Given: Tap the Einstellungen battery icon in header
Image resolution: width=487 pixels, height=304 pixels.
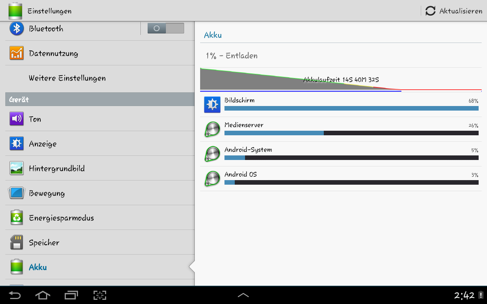Looking at the screenshot, I should coord(16,11).
